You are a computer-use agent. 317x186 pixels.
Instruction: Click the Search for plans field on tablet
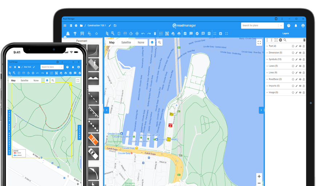[x=259, y=25]
